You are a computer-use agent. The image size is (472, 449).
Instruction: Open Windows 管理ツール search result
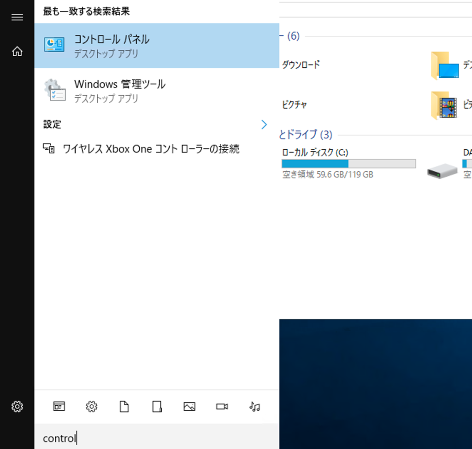157,90
